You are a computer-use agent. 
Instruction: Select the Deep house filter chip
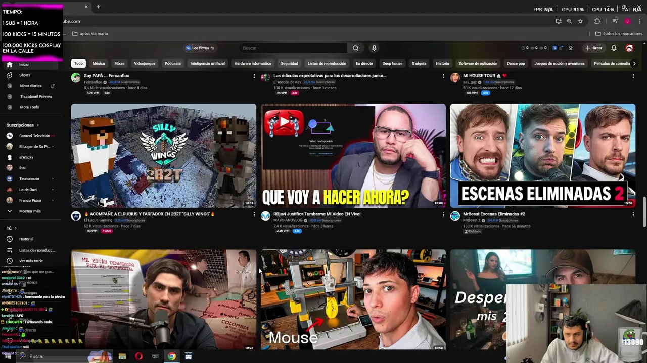(x=392, y=64)
